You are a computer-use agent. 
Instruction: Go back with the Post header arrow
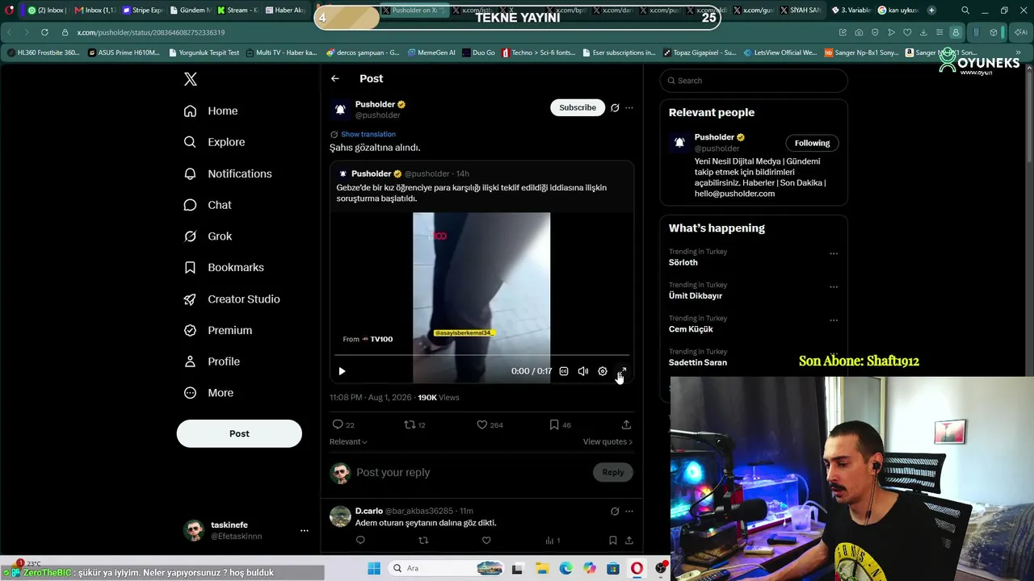[x=335, y=78]
